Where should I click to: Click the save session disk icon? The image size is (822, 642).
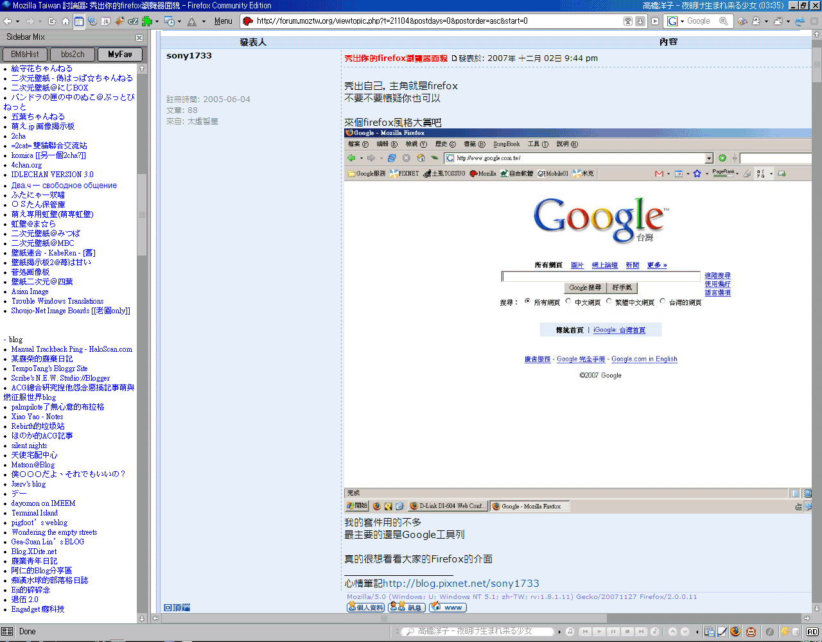778,21
